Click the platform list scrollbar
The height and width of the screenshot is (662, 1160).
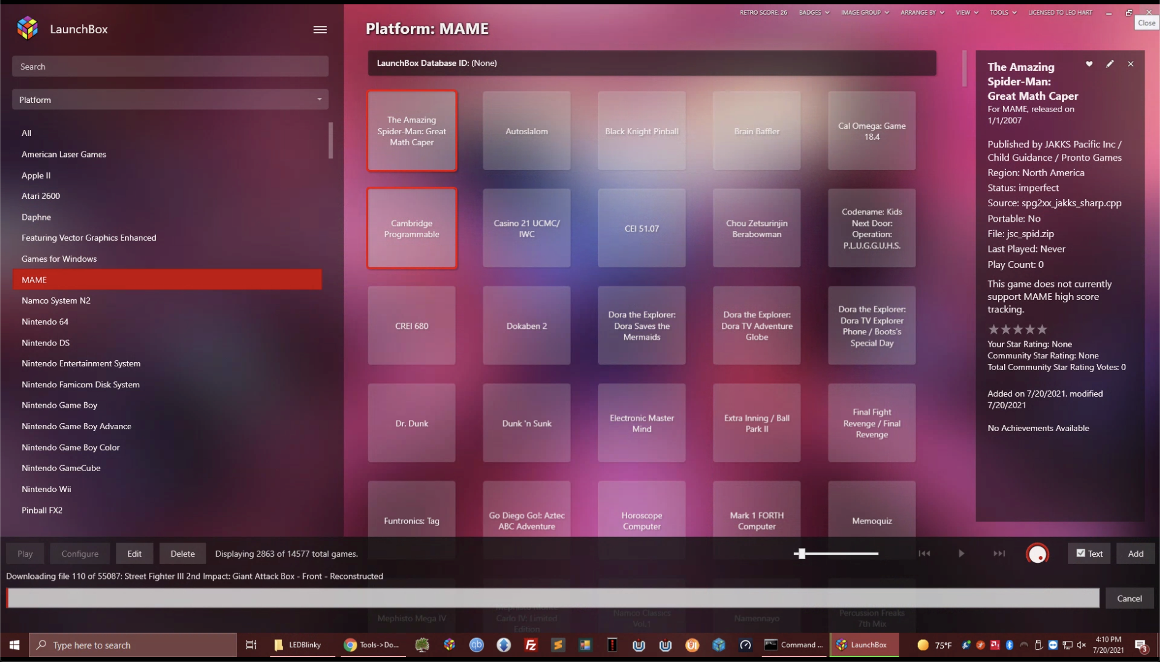[331, 140]
